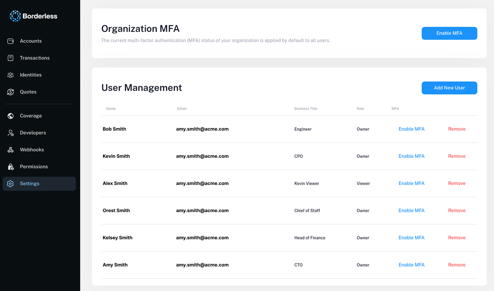Select the Transactions icon in sidebar

pyautogui.click(x=10, y=58)
